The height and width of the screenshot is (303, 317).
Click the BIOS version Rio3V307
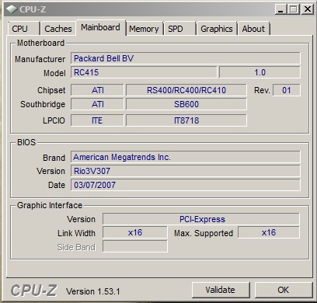186,171
